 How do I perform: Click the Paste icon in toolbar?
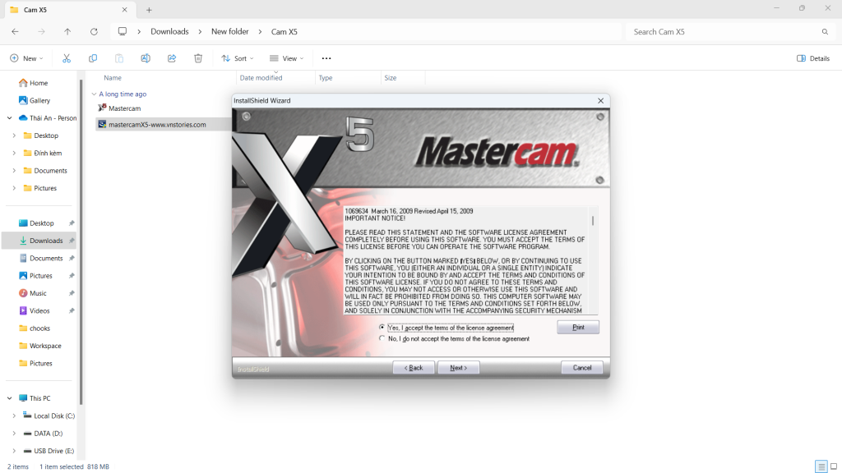pyautogui.click(x=119, y=58)
